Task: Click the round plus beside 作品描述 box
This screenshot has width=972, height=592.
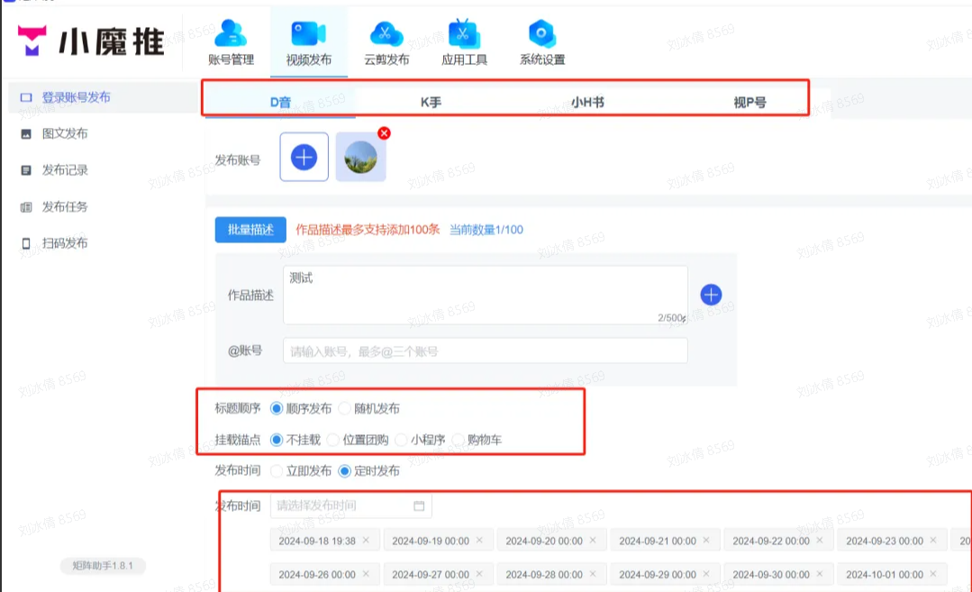Action: [711, 295]
